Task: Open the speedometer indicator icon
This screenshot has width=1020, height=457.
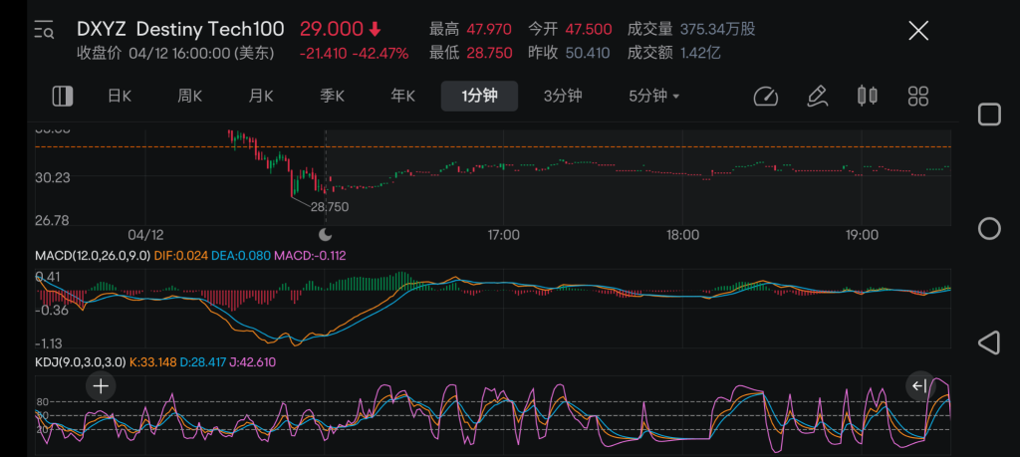Action: 766,97
